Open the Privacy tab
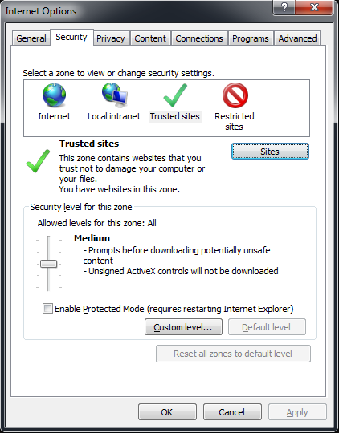 pos(110,38)
